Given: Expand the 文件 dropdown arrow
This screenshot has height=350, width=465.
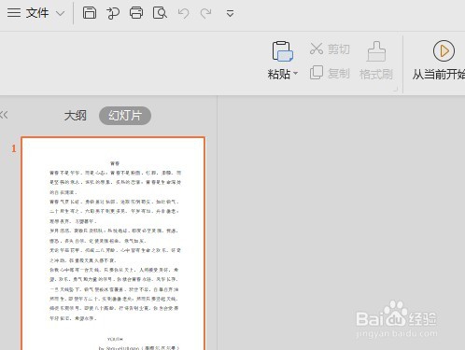Looking at the screenshot, I should [60, 13].
